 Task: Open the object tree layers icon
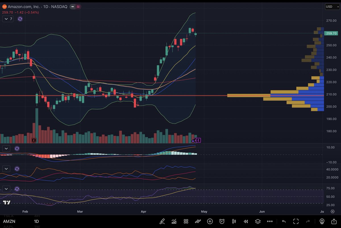pyautogui.click(x=258, y=221)
